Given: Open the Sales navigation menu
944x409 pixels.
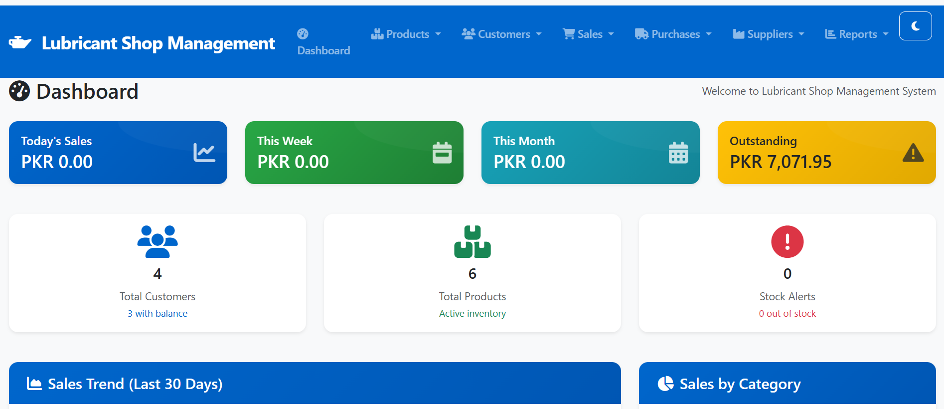Looking at the screenshot, I should coord(589,34).
